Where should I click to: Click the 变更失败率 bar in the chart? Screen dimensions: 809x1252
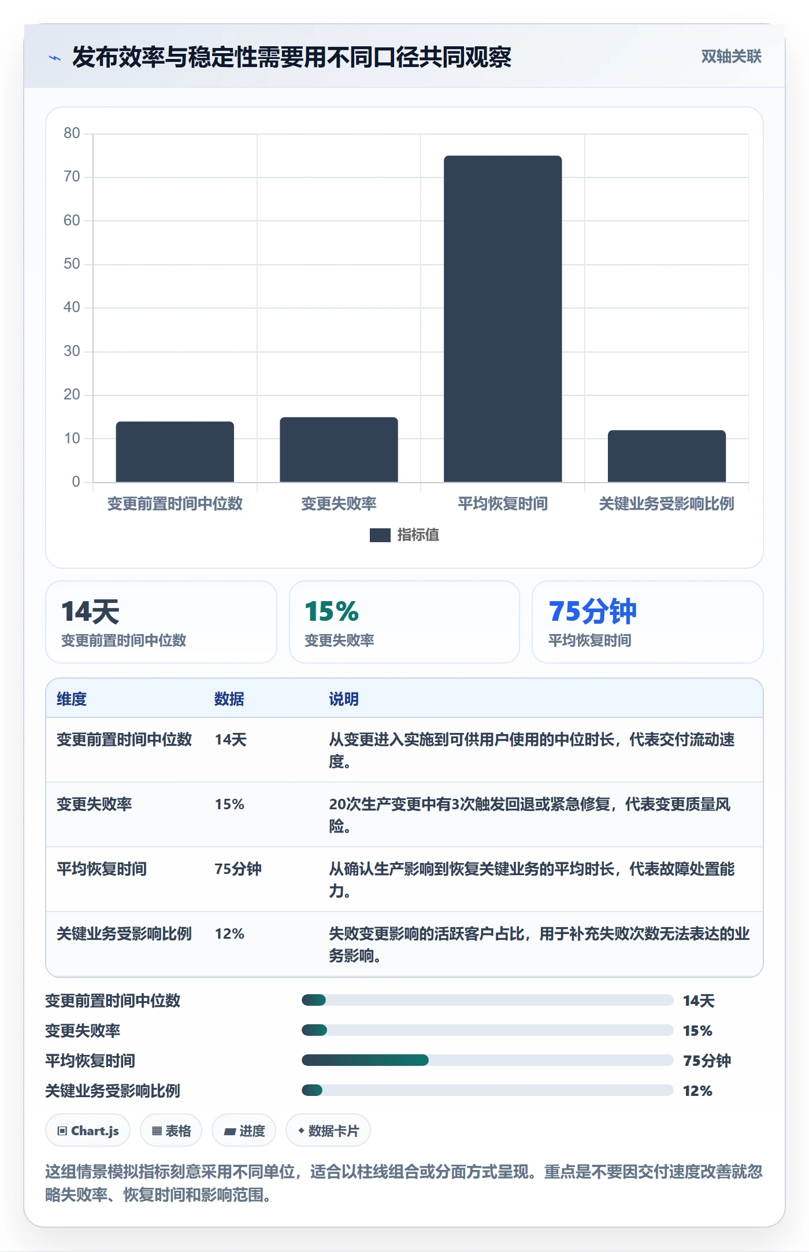pyautogui.click(x=339, y=449)
